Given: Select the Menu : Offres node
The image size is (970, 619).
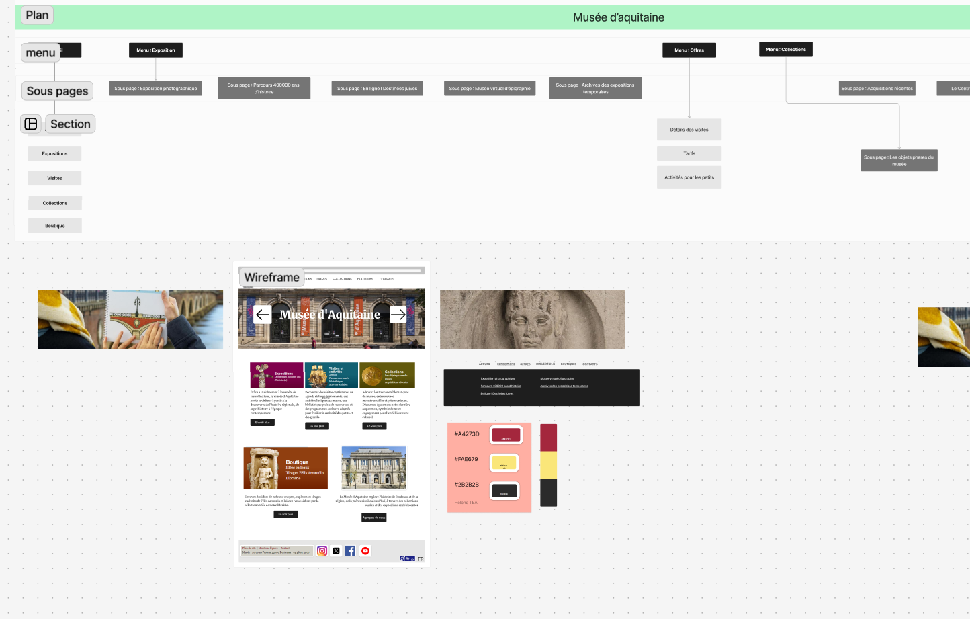Looking at the screenshot, I should pos(689,50).
